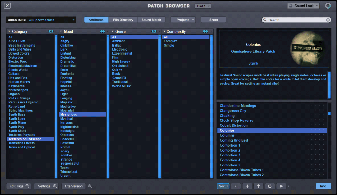This screenshot has width=337, height=195.
Task: Click the Settings button
Action: coord(47,186)
